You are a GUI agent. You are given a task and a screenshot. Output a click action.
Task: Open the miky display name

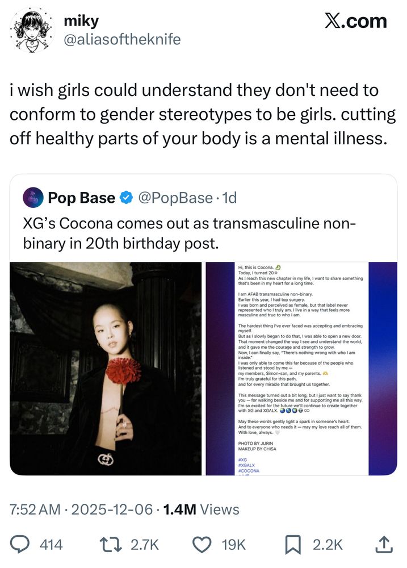point(81,21)
